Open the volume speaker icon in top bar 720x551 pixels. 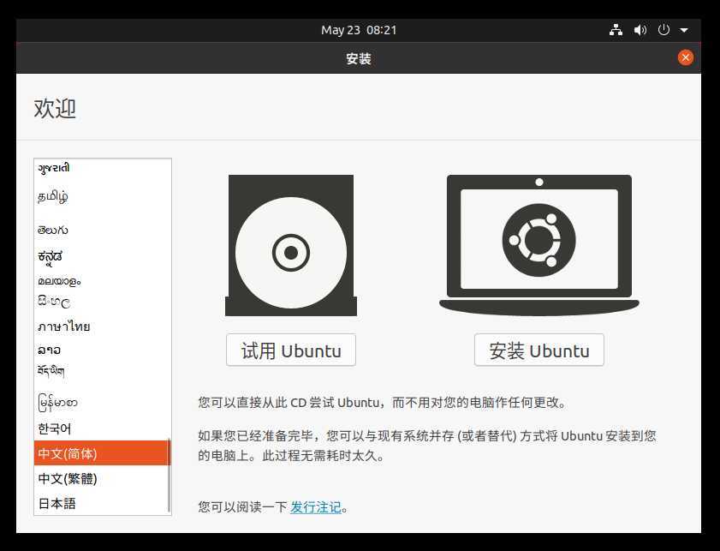(640, 30)
